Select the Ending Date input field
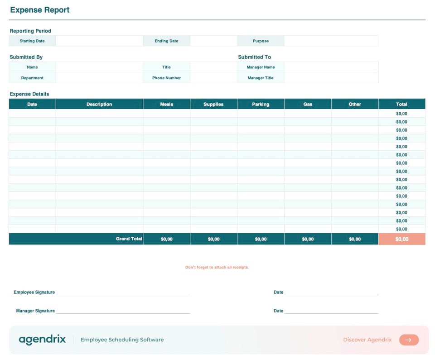The width and height of the screenshot is (435, 364). click(213, 41)
